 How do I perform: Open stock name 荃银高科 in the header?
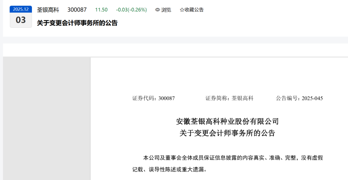point(48,10)
